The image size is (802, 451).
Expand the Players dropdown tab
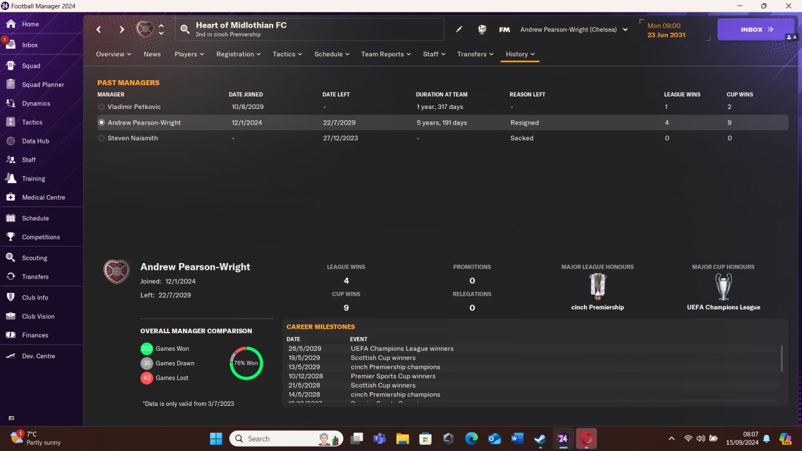pyautogui.click(x=189, y=54)
